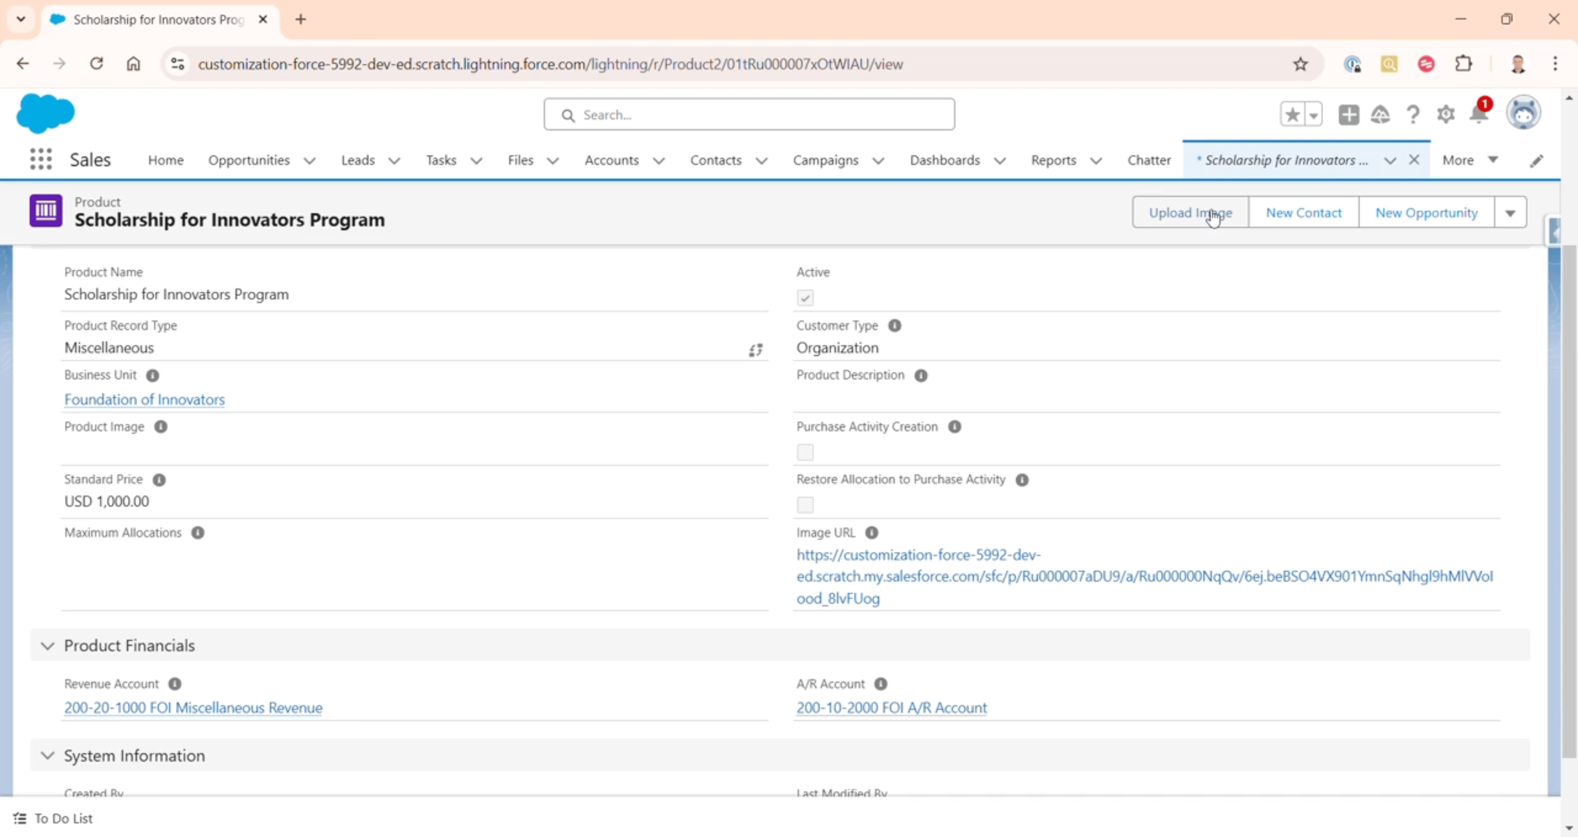Open the To Do List utility

point(53,818)
